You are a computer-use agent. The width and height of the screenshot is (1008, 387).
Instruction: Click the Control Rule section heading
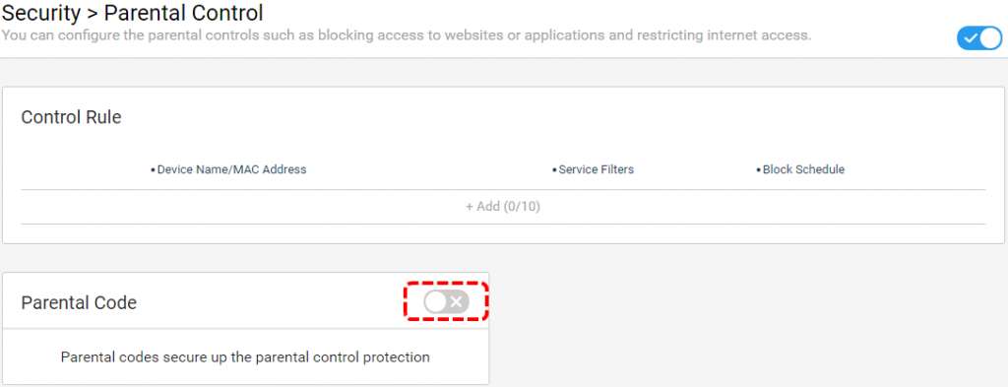click(71, 117)
